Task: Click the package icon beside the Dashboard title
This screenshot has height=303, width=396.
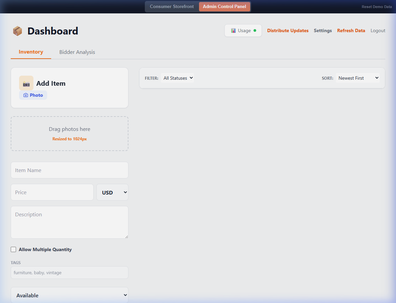Action: tap(17, 31)
